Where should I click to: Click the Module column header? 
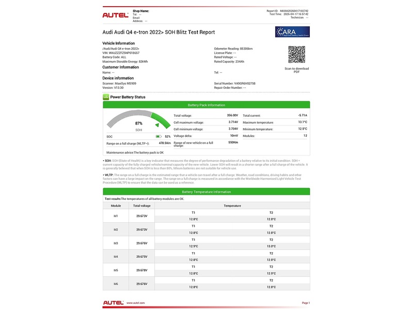pos(116,206)
